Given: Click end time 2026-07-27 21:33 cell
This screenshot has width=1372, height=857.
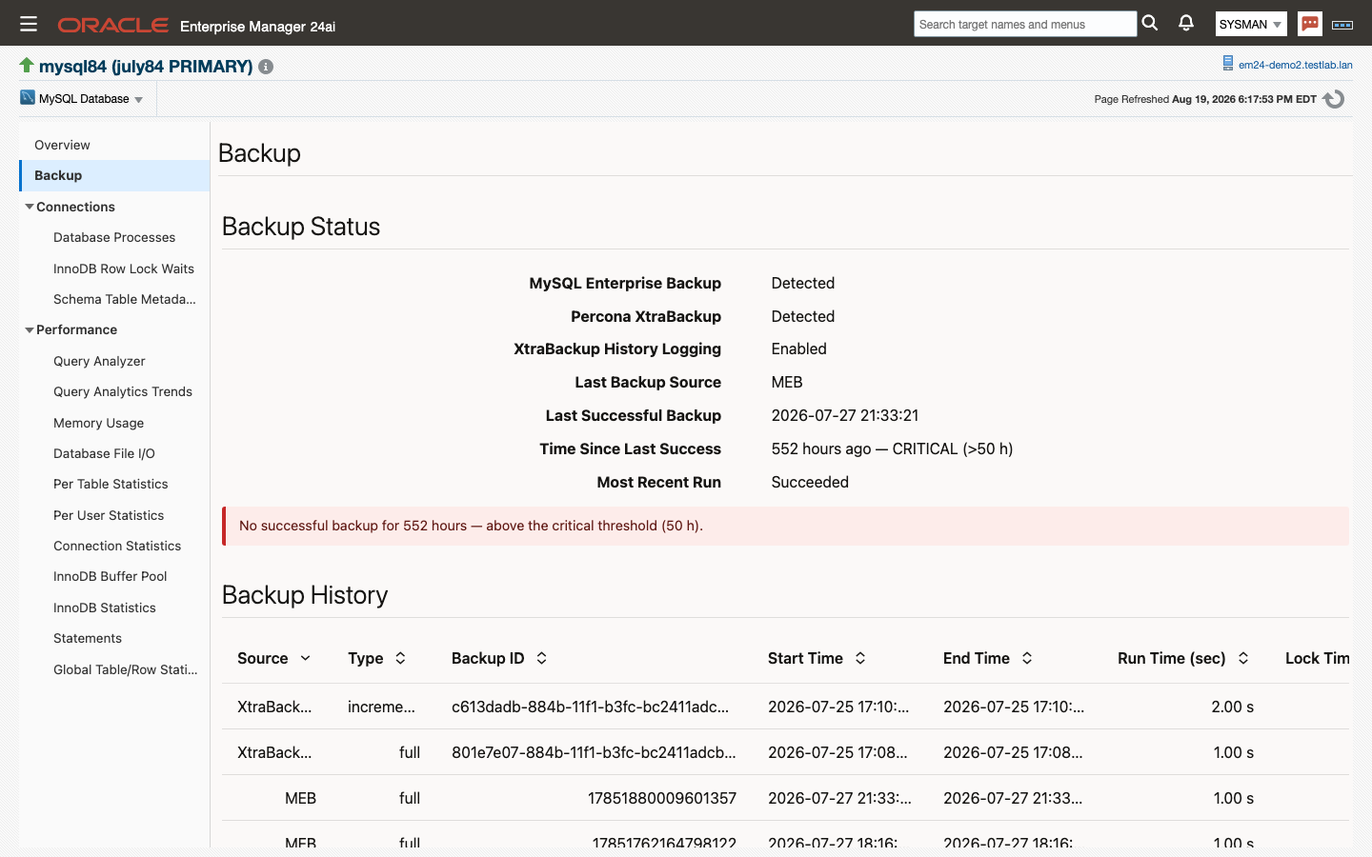Looking at the screenshot, I should [1013, 798].
